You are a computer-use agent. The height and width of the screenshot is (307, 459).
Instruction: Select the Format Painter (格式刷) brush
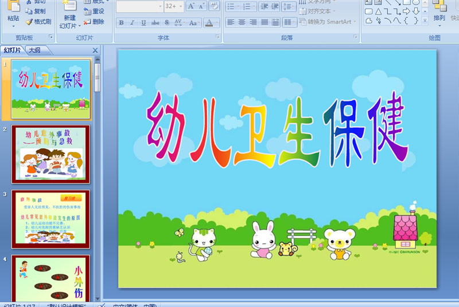29,22
